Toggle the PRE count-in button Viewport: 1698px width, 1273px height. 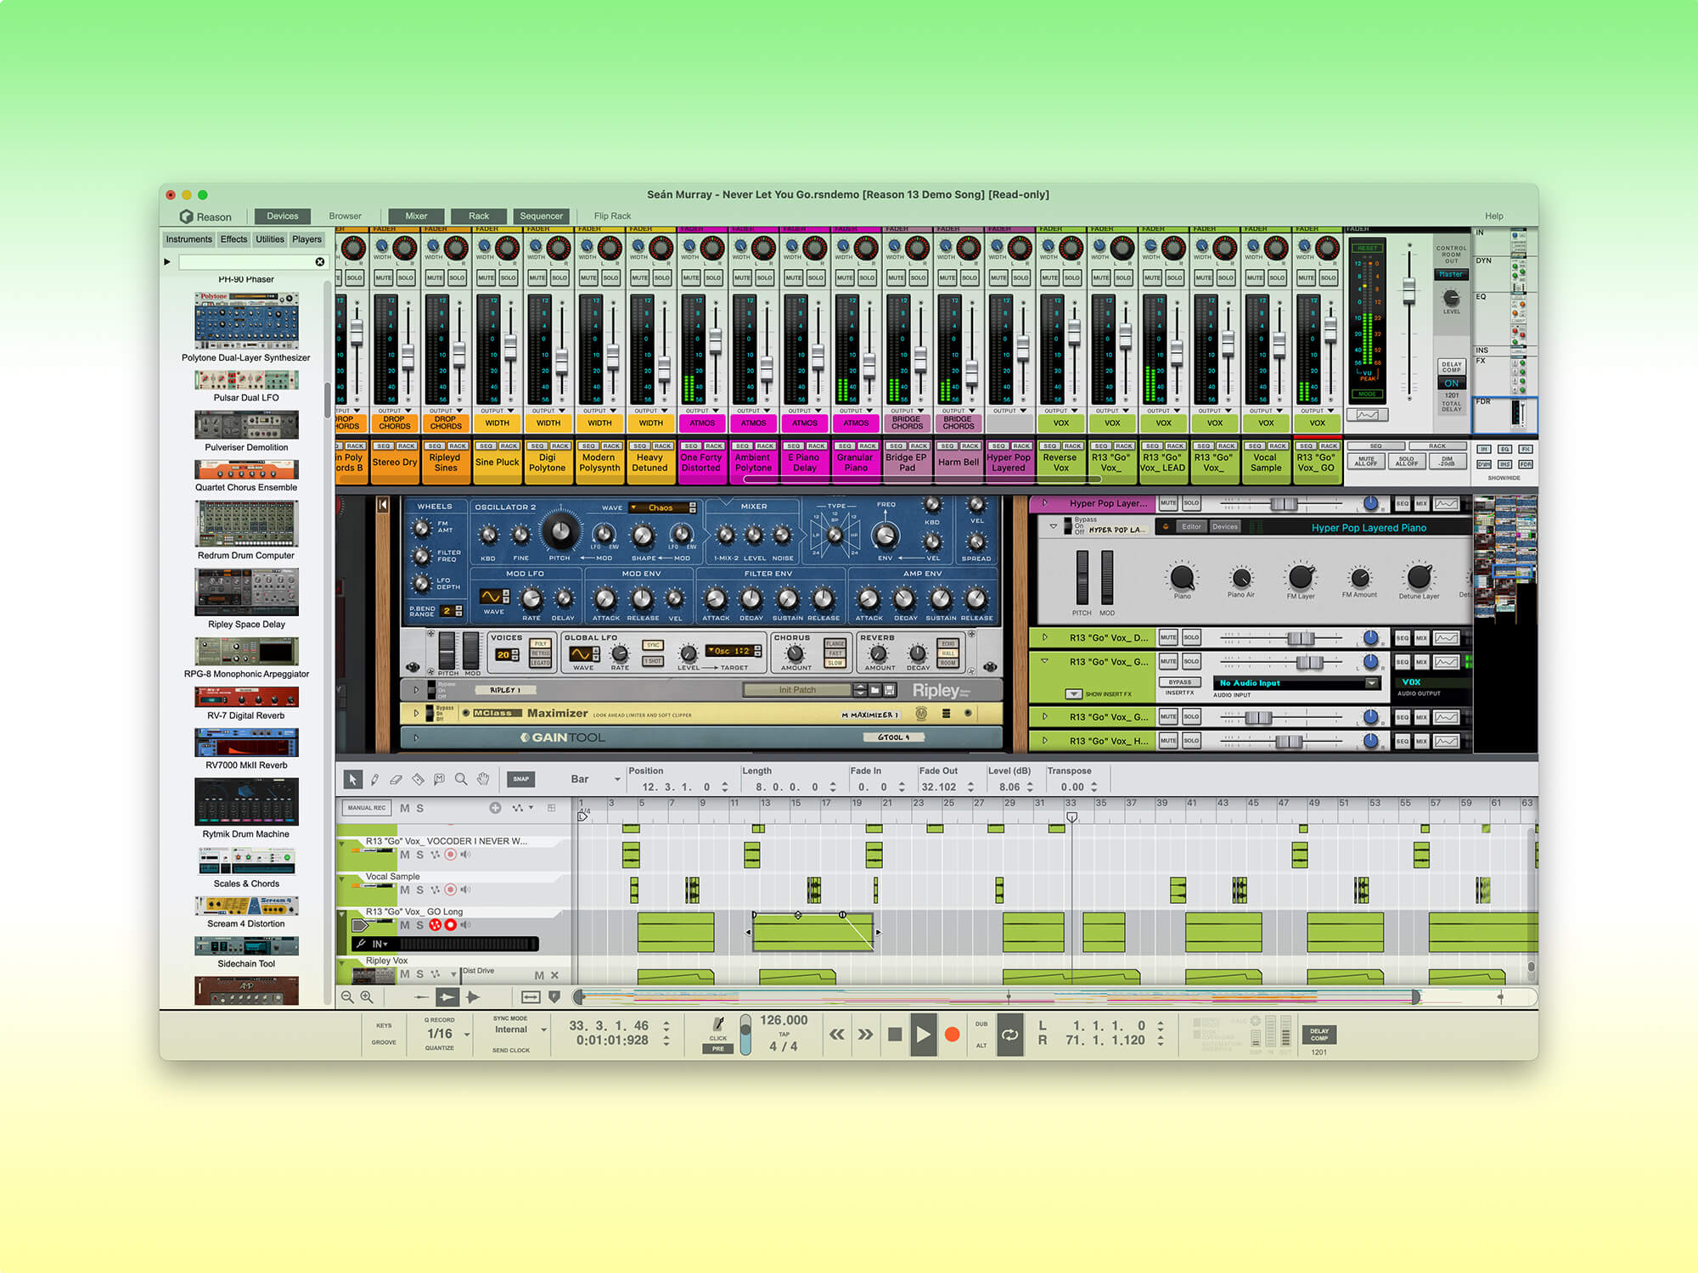click(718, 1049)
